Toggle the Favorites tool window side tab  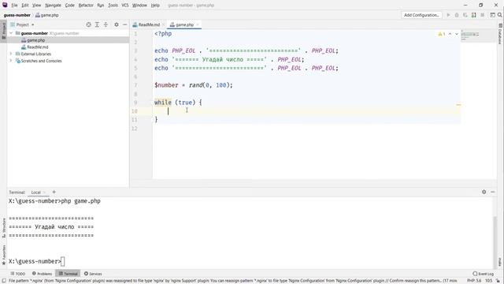click(x=3, y=255)
